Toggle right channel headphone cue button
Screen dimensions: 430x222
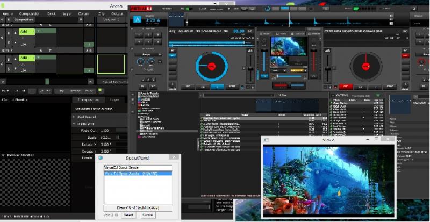pyautogui.click(x=314, y=76)
